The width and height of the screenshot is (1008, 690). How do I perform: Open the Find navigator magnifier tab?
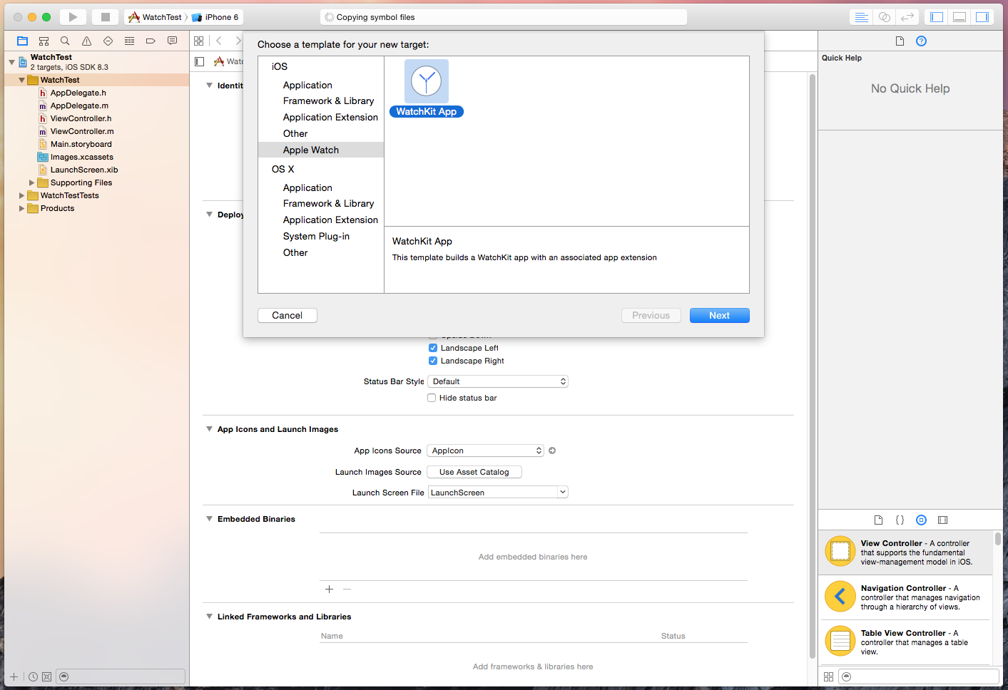pos(65,41)
